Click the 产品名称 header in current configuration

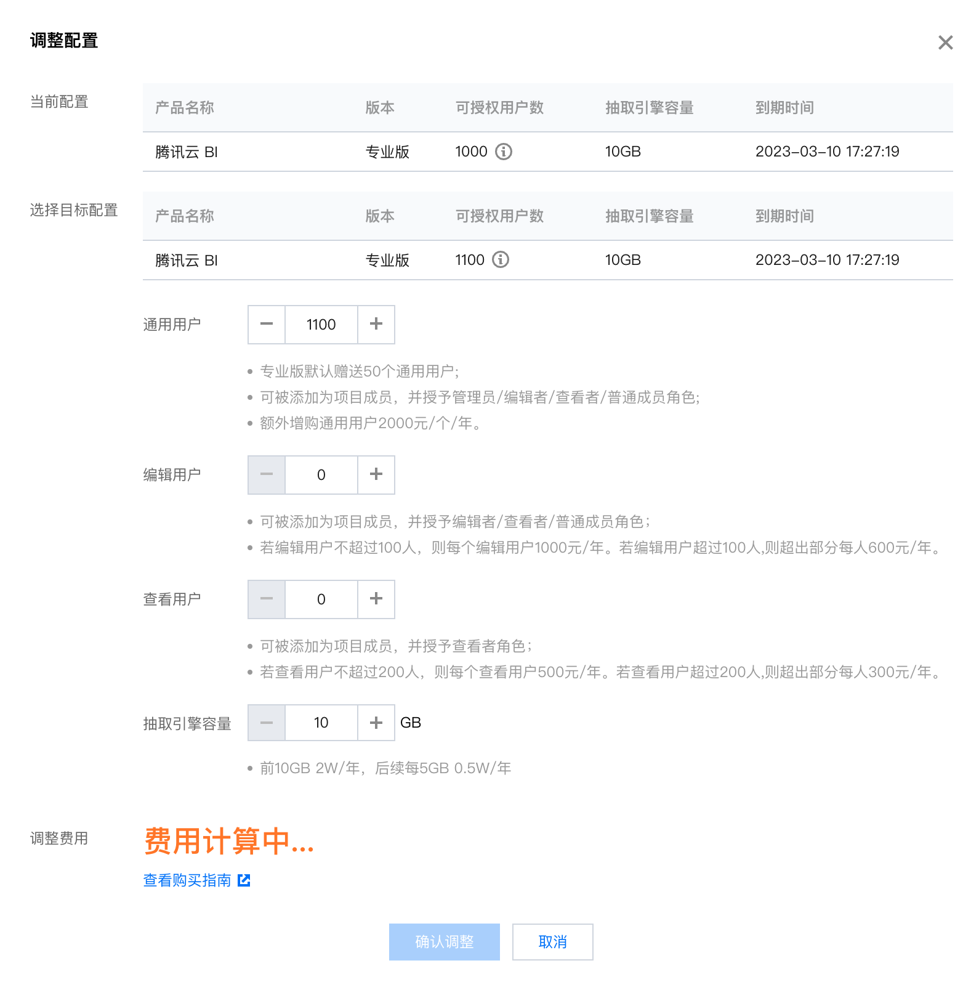(185, 108)
